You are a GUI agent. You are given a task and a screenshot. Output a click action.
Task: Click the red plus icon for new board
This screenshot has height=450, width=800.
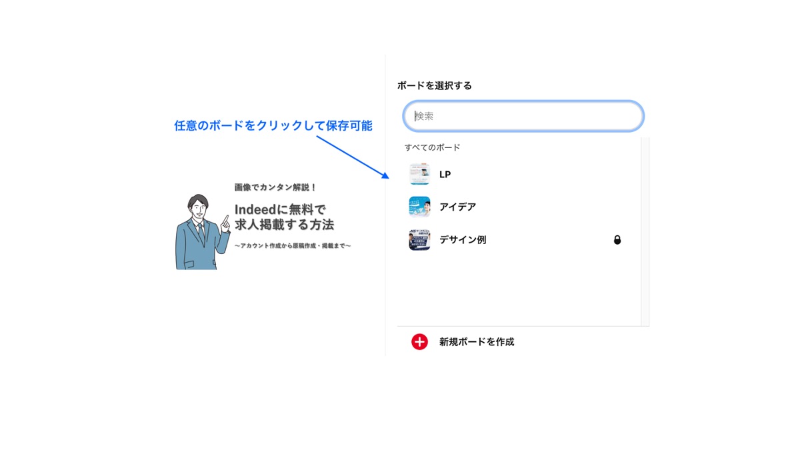click(x=419, y=342)
